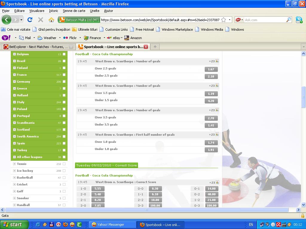Click the Ask.com search magnifier icon

pos(289,20)
